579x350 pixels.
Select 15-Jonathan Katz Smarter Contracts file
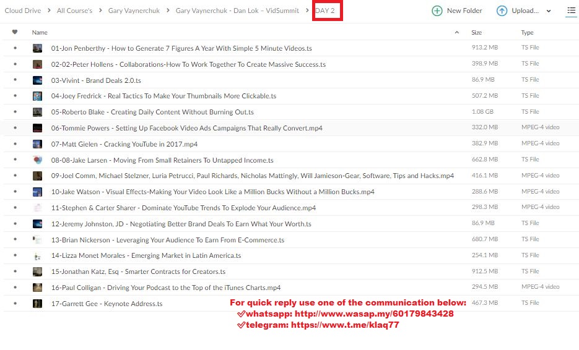[x=138, y=272]
